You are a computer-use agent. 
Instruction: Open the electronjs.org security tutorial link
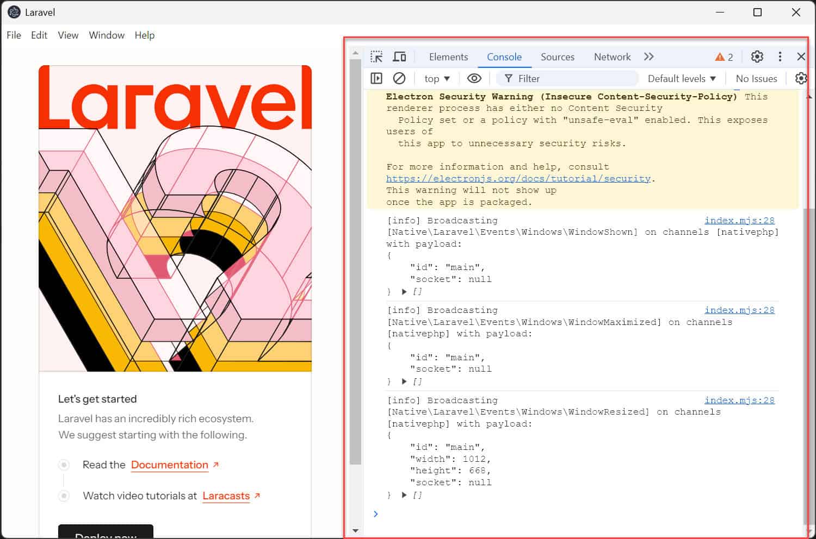[x=518, y=179]
